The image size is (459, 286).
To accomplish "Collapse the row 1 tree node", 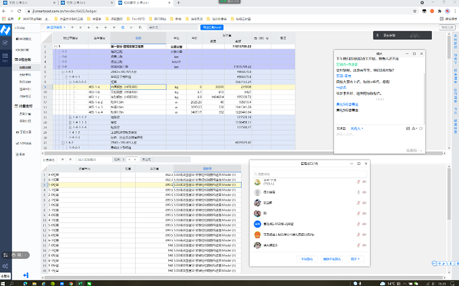I will pyautogui.click(x=55, y=47).
